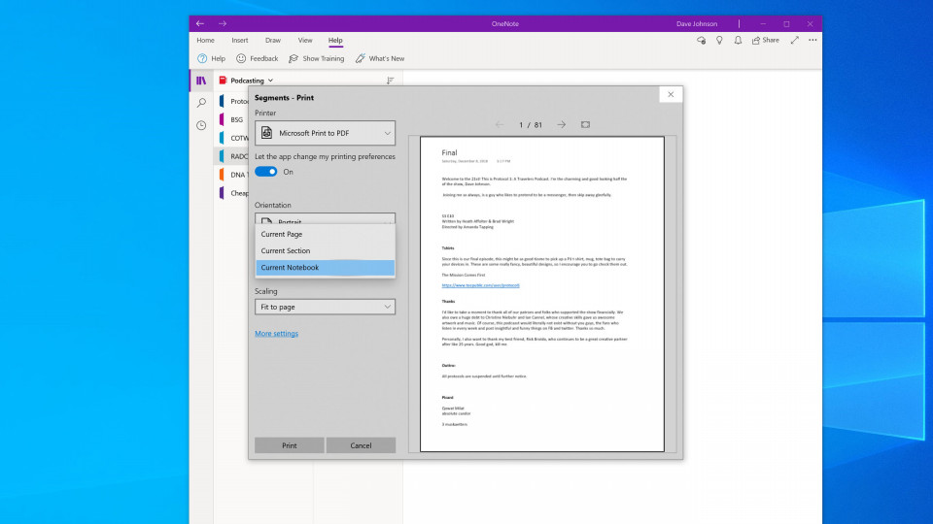The image size is (933, 524).
Task: Click the print preview page thumbnail
Action: (542, 294)
